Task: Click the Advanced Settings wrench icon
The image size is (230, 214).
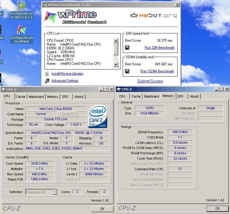Action: point(47,81)
